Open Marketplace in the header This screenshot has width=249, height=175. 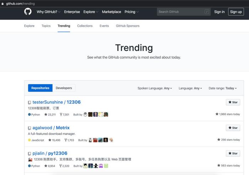tap(111, 12)
